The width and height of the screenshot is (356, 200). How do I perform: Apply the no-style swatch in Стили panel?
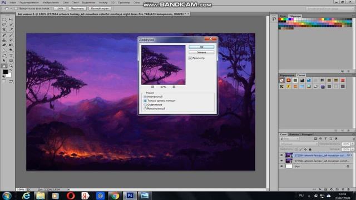(x=282, y=80)
